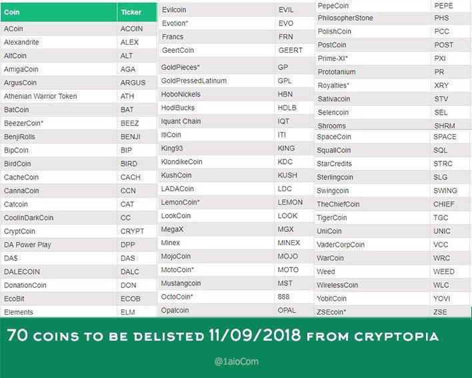Image resolution: width=472 pixels, height=378 pixels.
Task: Click the WEED ticker cell
Action: click(x=443, y=272)
